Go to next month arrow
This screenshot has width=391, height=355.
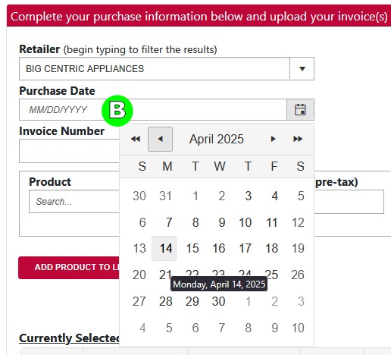pyautogui.click(x=273, y=139)
